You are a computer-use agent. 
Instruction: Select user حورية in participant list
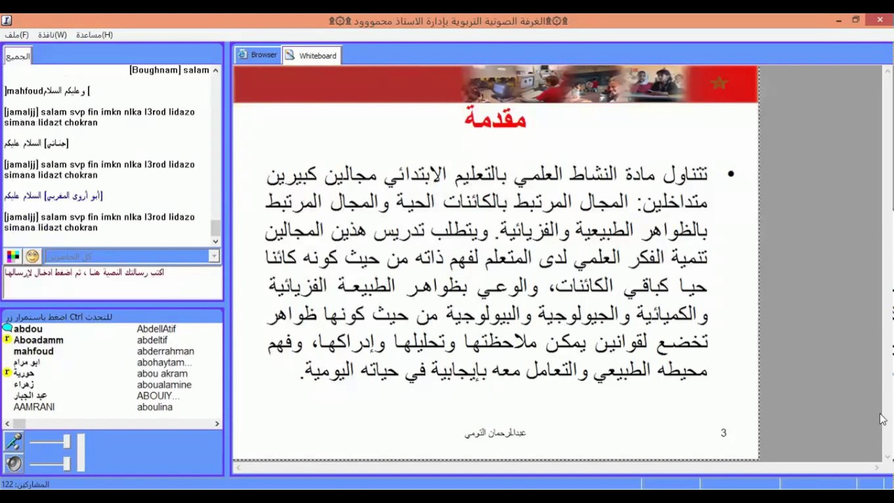click(x=24, y=373)
